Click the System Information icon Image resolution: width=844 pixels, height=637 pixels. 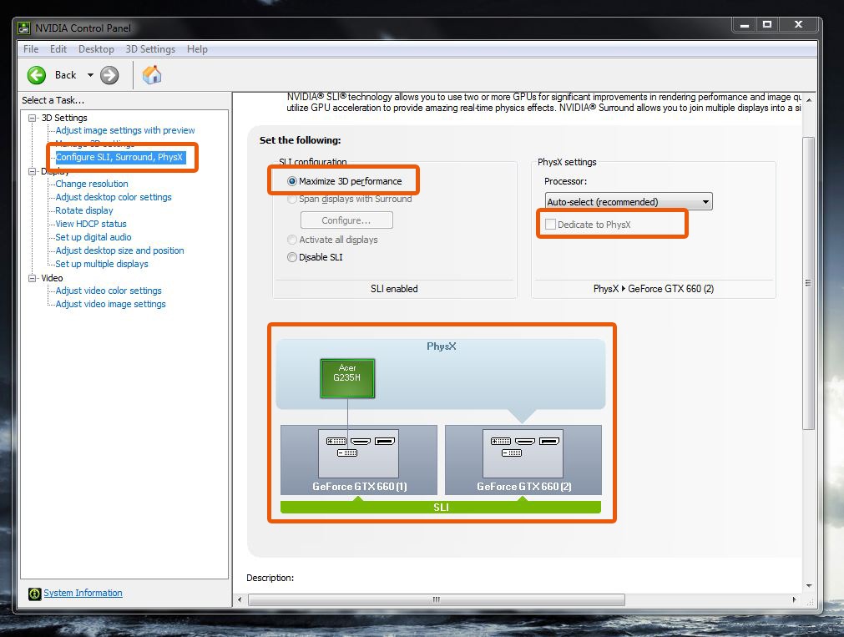(34, 594)
